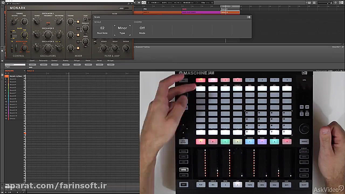Image resolution: width=345 pixels, height=194 pixels.
Task: Click the Attack envelope knob
Action: tap(104, 48)
